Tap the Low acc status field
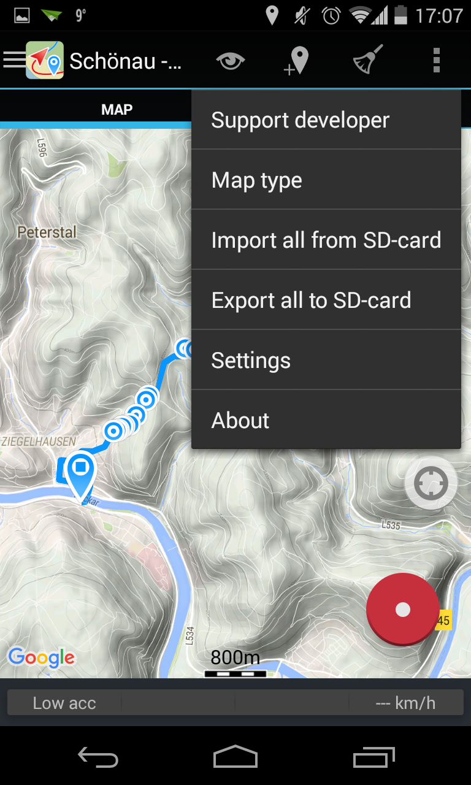 point(64,703)
